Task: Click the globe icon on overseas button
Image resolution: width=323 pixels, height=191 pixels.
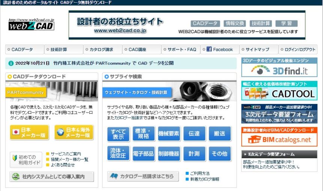Action: coord(60,132)
